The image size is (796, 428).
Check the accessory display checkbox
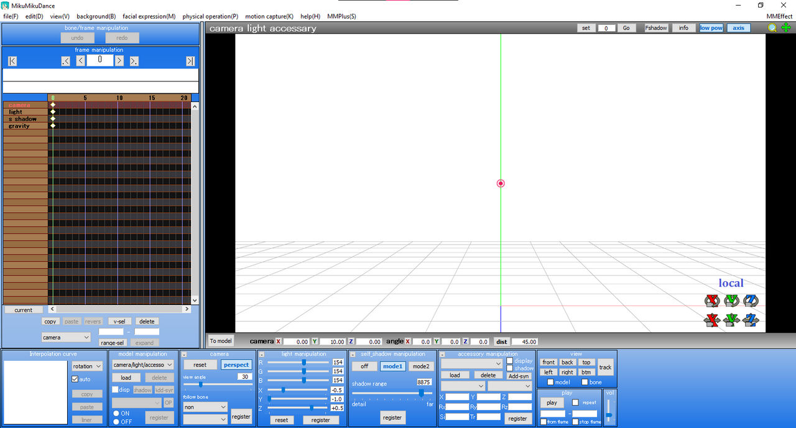[510, 360]
